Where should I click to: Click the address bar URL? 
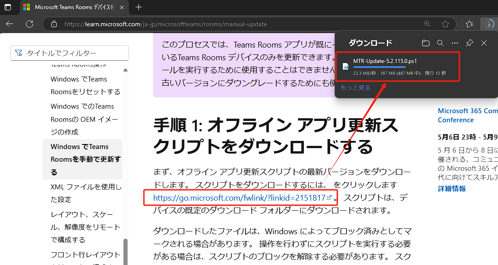(166, 24)
